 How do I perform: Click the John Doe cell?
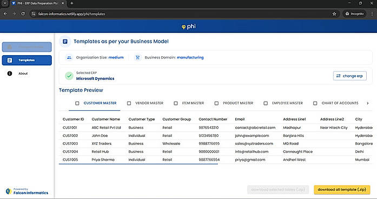(100, 136)
